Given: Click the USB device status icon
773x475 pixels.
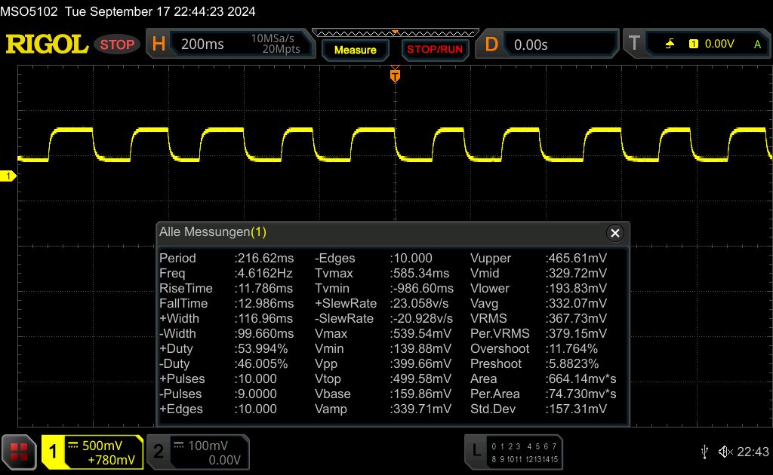Looking at the screenshot, I should click(704, 452).
